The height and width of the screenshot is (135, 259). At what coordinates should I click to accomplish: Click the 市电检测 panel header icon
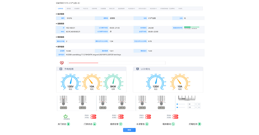61,69
